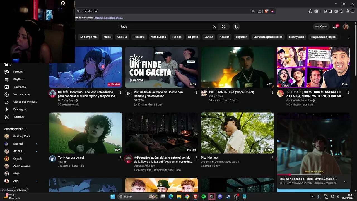Open Epic Games Launcher from taskbar
The width and height of the screenshot is (357, 201).
(212, 197)
